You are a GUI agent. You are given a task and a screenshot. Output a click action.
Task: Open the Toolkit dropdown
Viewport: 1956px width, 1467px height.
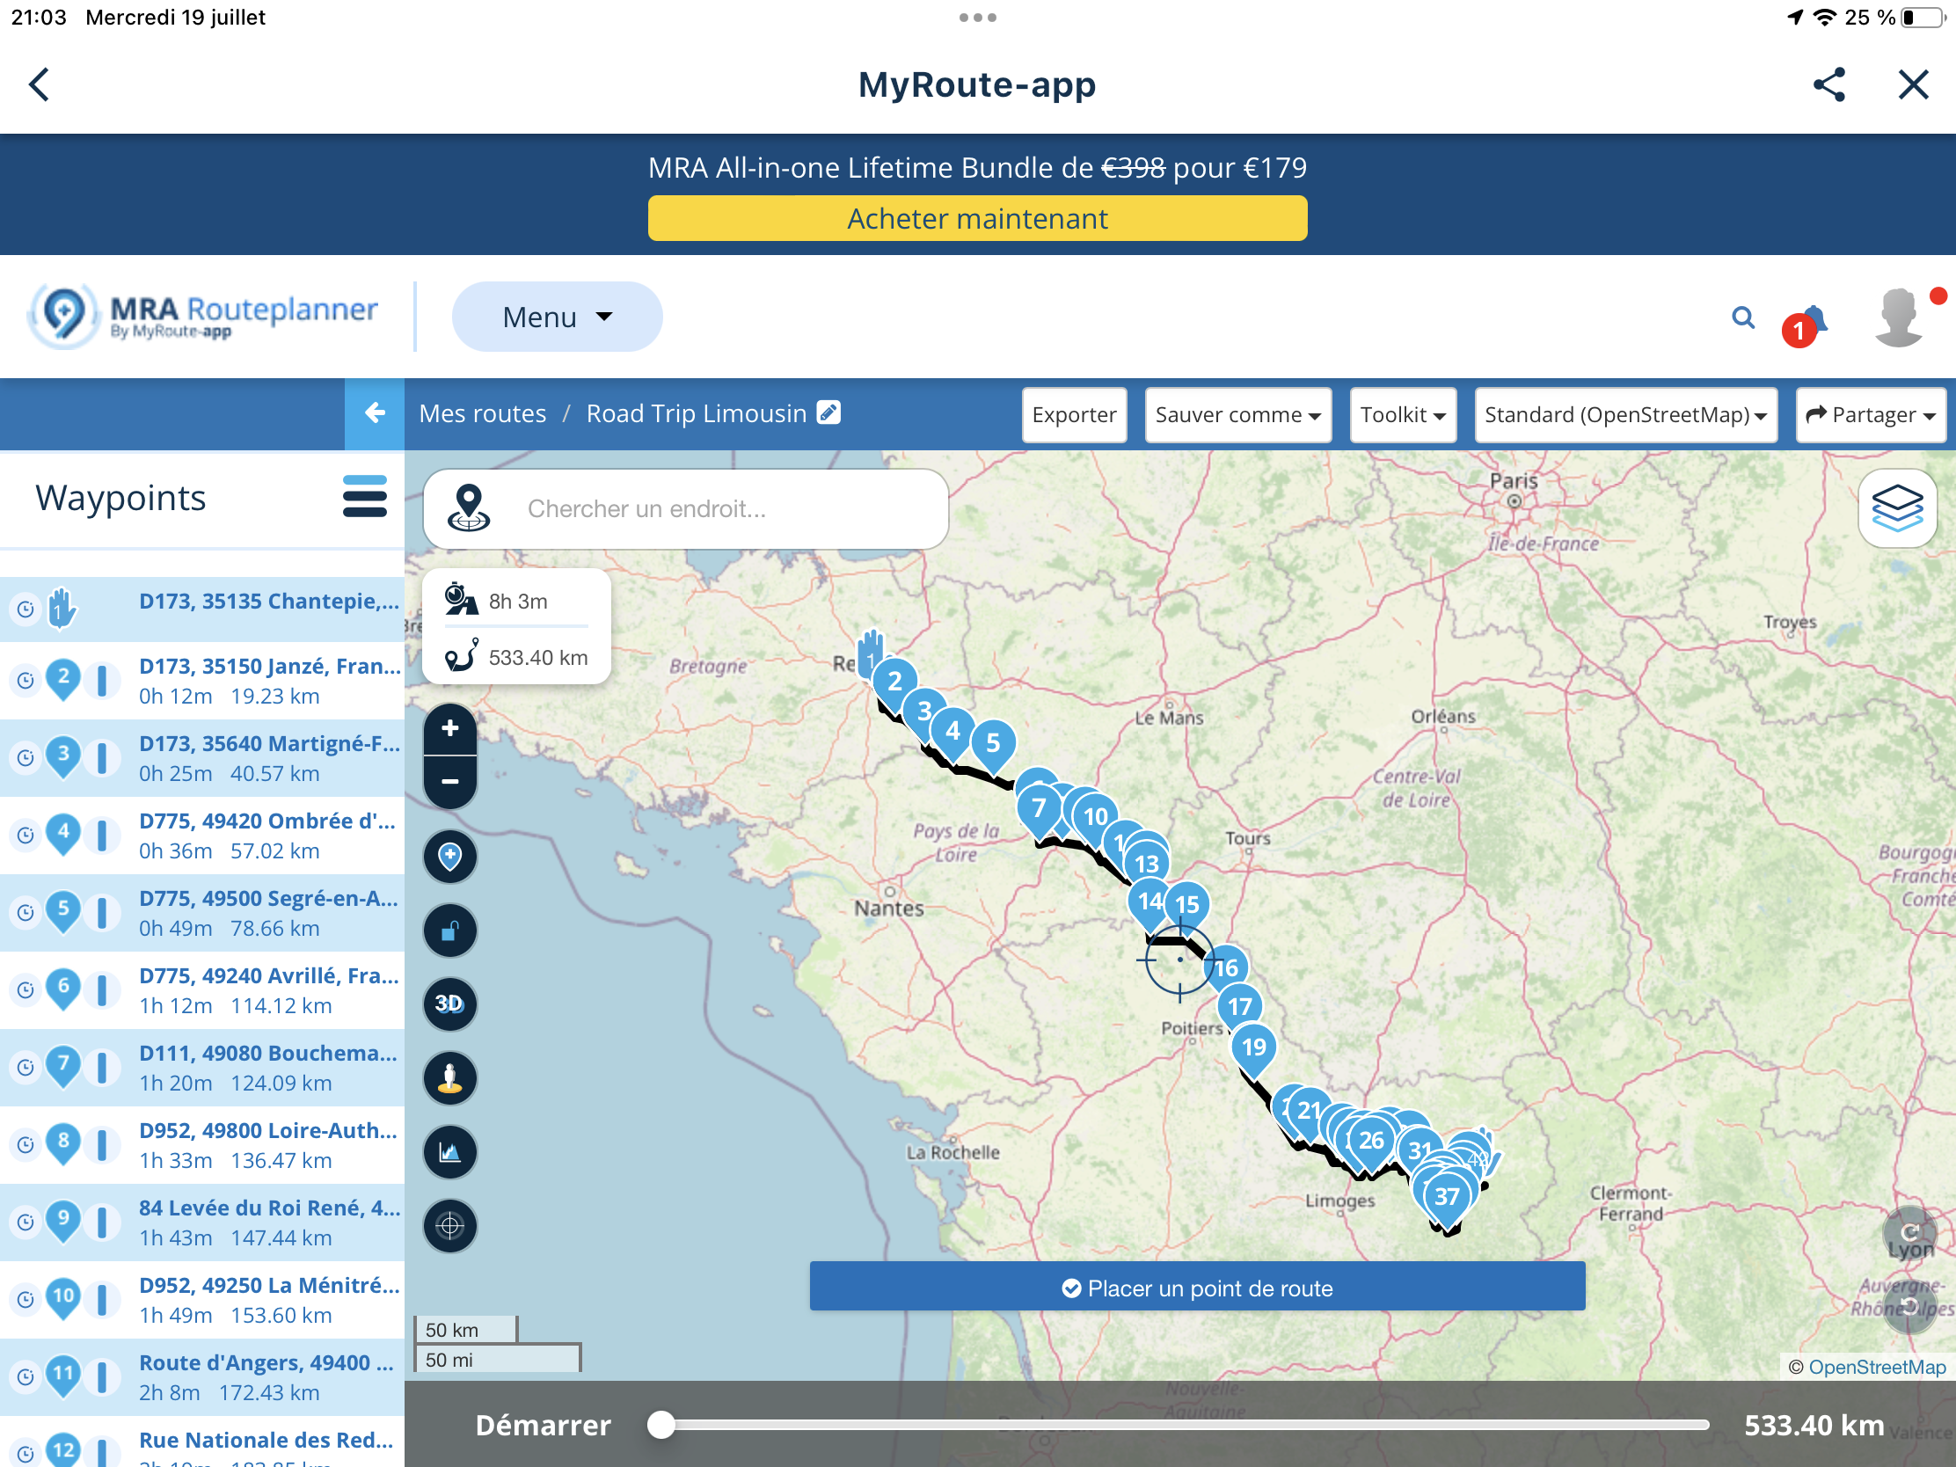(1403, 415)
